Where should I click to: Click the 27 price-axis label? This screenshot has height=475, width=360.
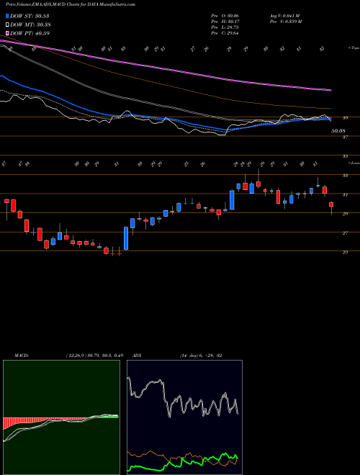click(x=345, y=233)
